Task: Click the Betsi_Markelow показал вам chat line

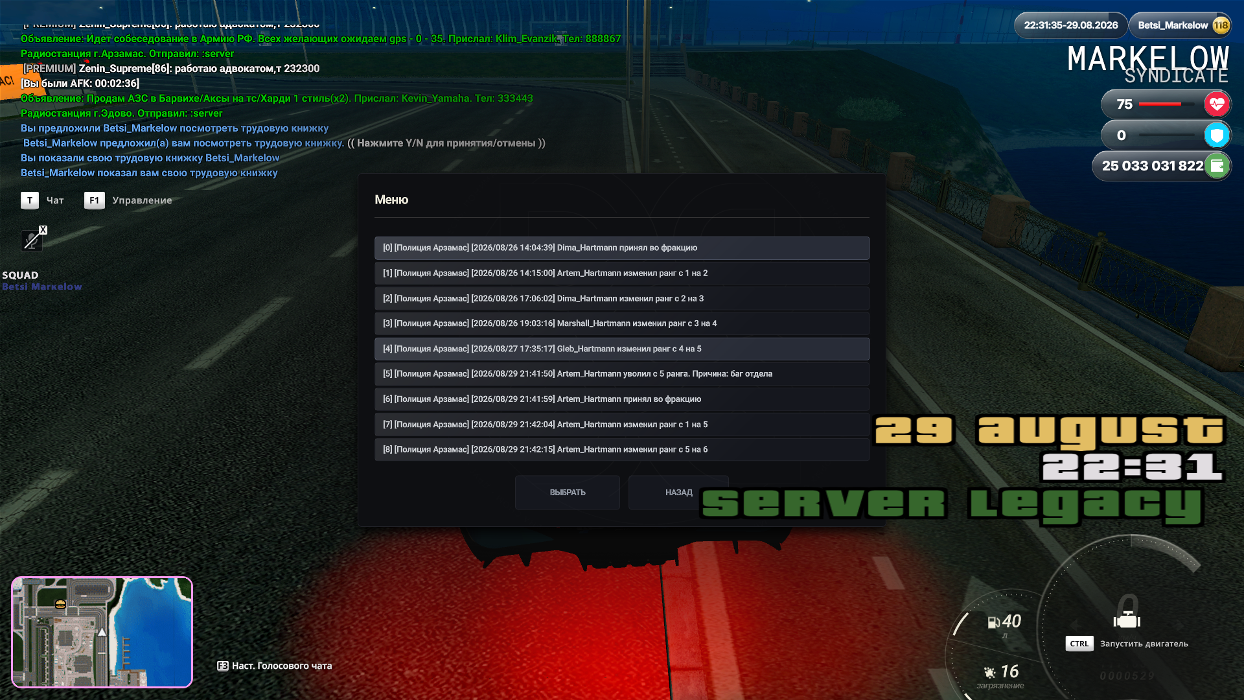Action: pos(149,173)
